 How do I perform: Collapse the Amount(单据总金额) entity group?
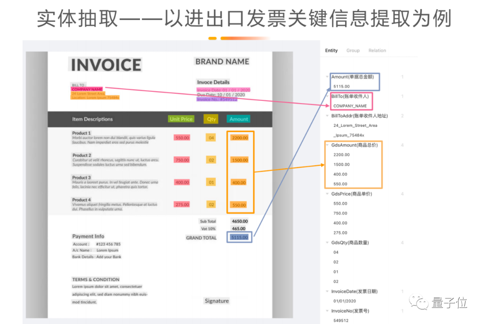(x=327, y=77)
